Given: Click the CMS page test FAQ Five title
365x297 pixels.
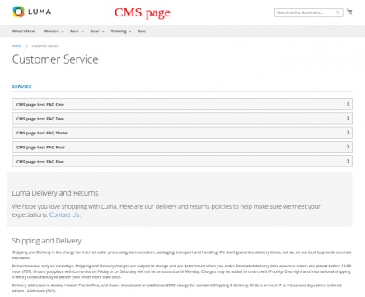Looking at the screenshot, I should [x=40, y=162].
